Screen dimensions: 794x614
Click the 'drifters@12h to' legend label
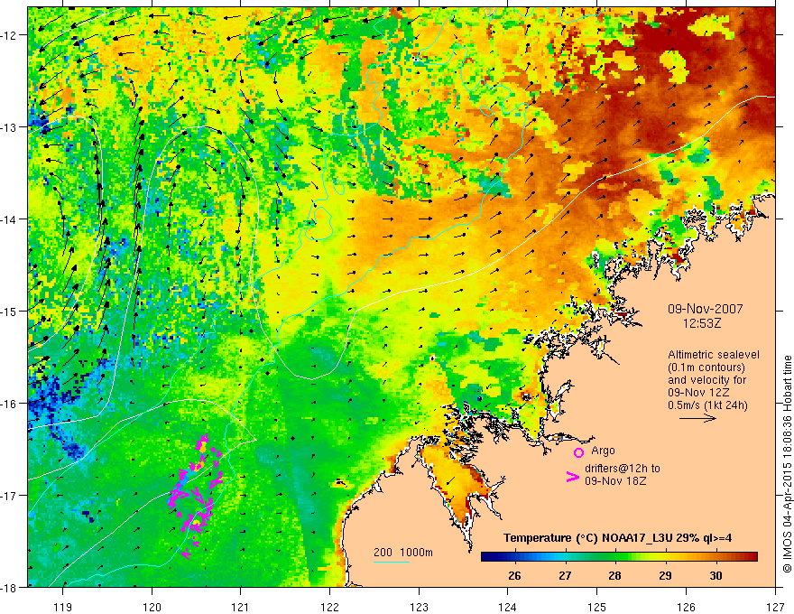[x=623, y=469]
